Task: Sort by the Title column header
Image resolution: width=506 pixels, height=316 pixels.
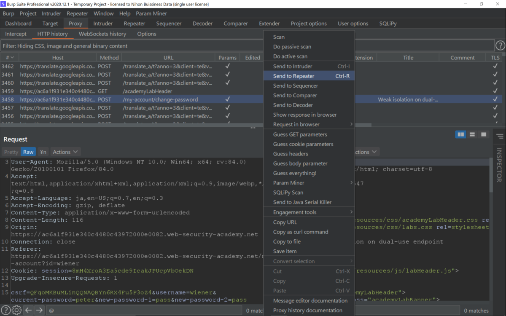Action: [408, 58]
